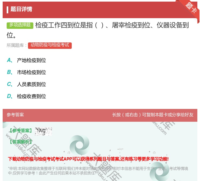200x181 pixels.
Task: Click the 申明 disclaimer text
Action: 98,171
